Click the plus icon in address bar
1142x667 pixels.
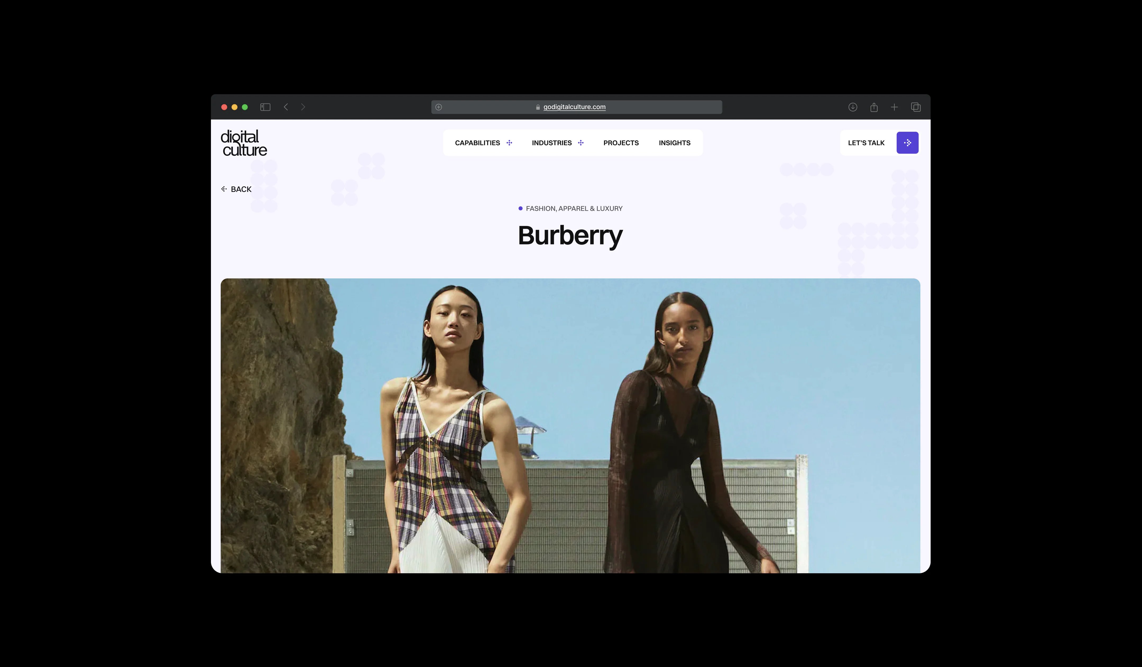[x=439, y=107]
